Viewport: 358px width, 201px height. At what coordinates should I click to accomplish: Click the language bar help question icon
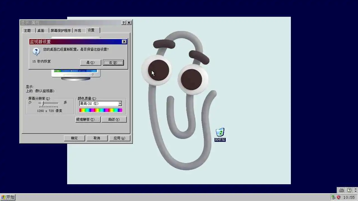point(349,190)
